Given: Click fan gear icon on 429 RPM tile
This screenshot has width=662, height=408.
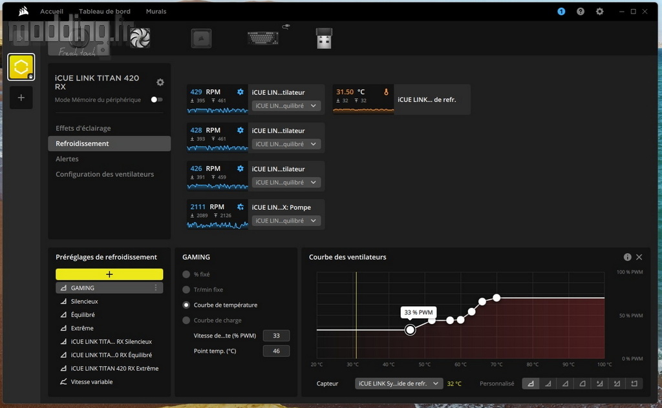Looking at the screenshot, I should point(240,92).
